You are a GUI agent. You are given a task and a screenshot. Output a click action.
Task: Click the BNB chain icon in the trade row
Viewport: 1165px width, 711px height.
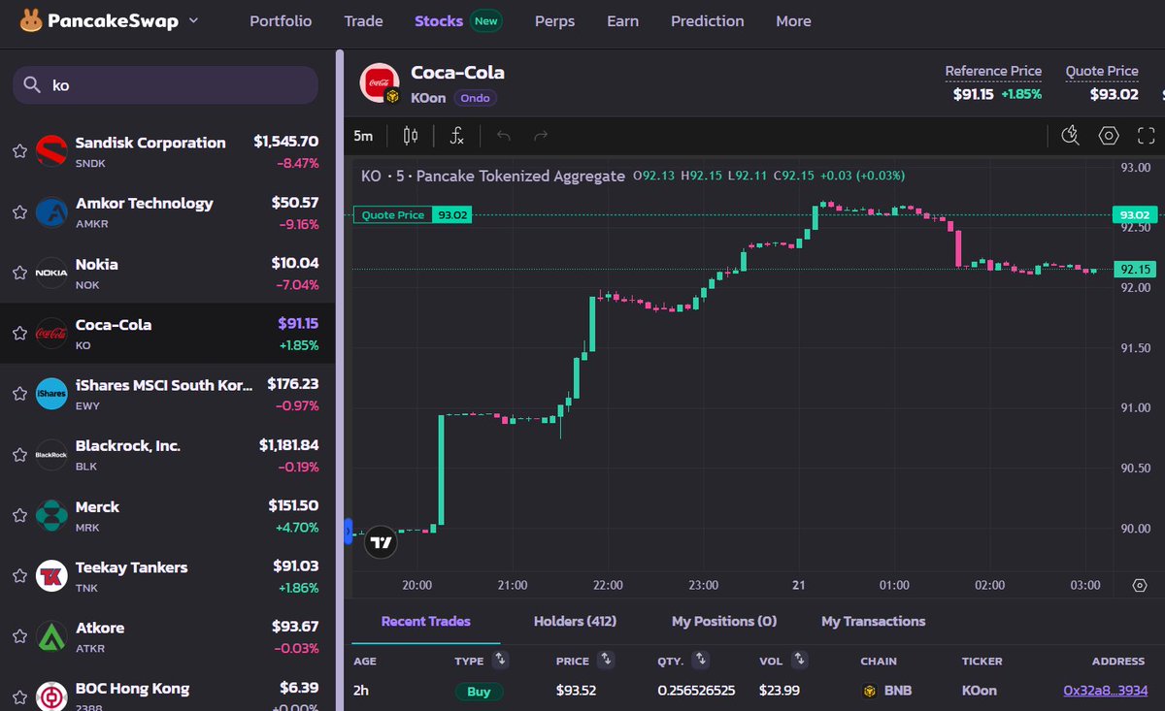(x=870, y=692)
